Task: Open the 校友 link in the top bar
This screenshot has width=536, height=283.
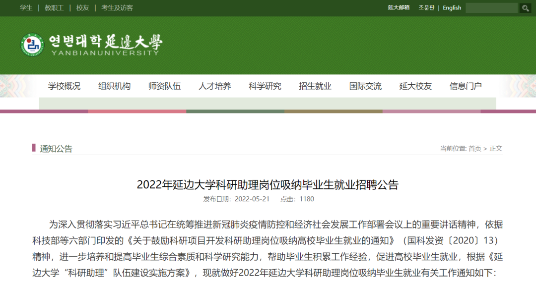Action: (82, 8)
